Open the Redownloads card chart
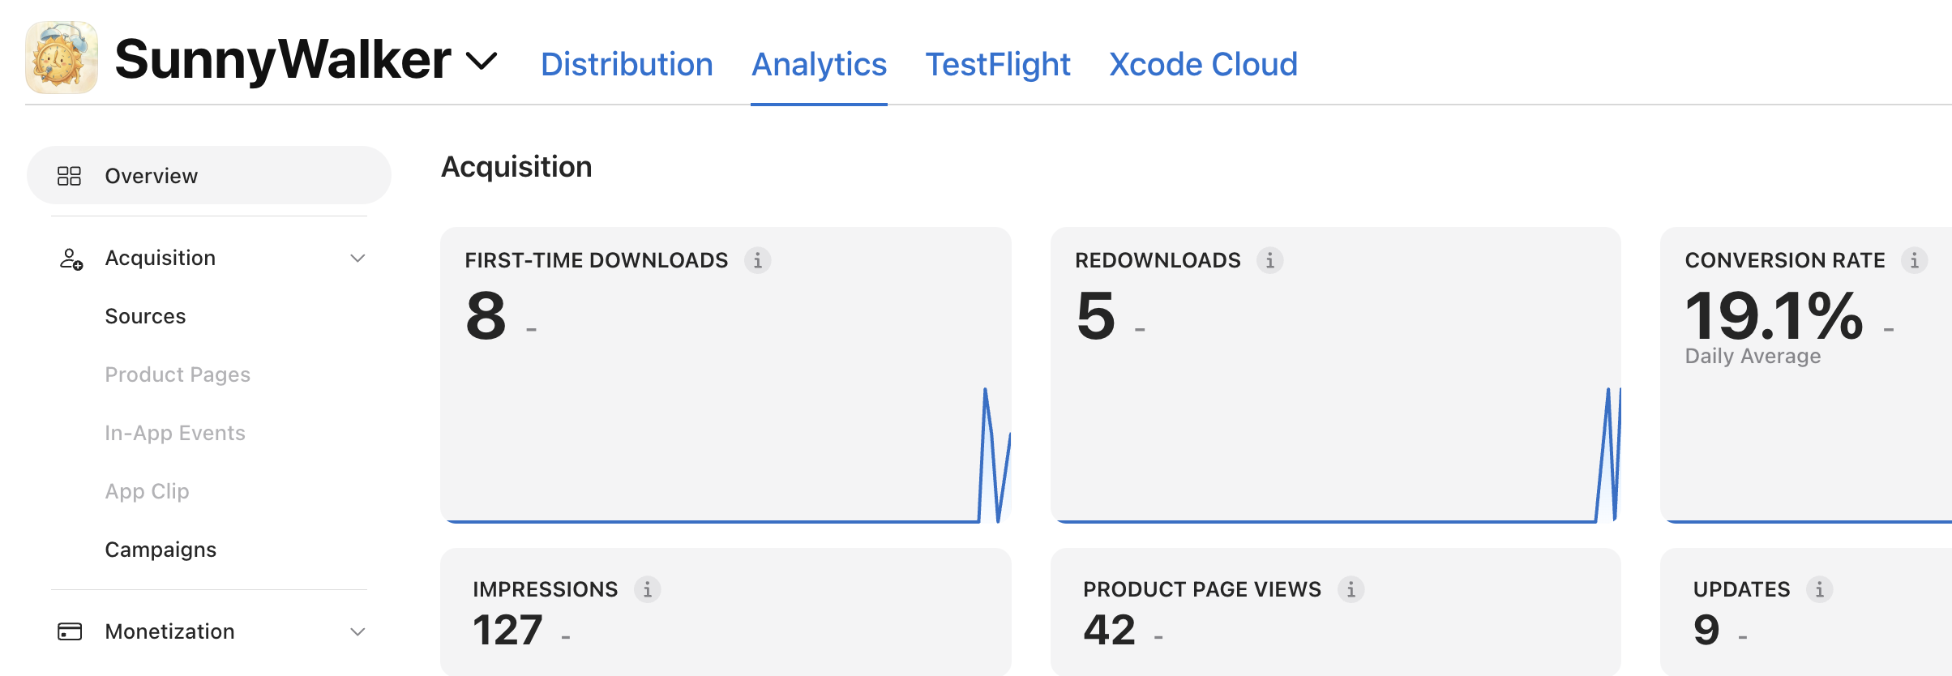Viewport: 1952px width, 676px height. click(x=1336, y=454)
